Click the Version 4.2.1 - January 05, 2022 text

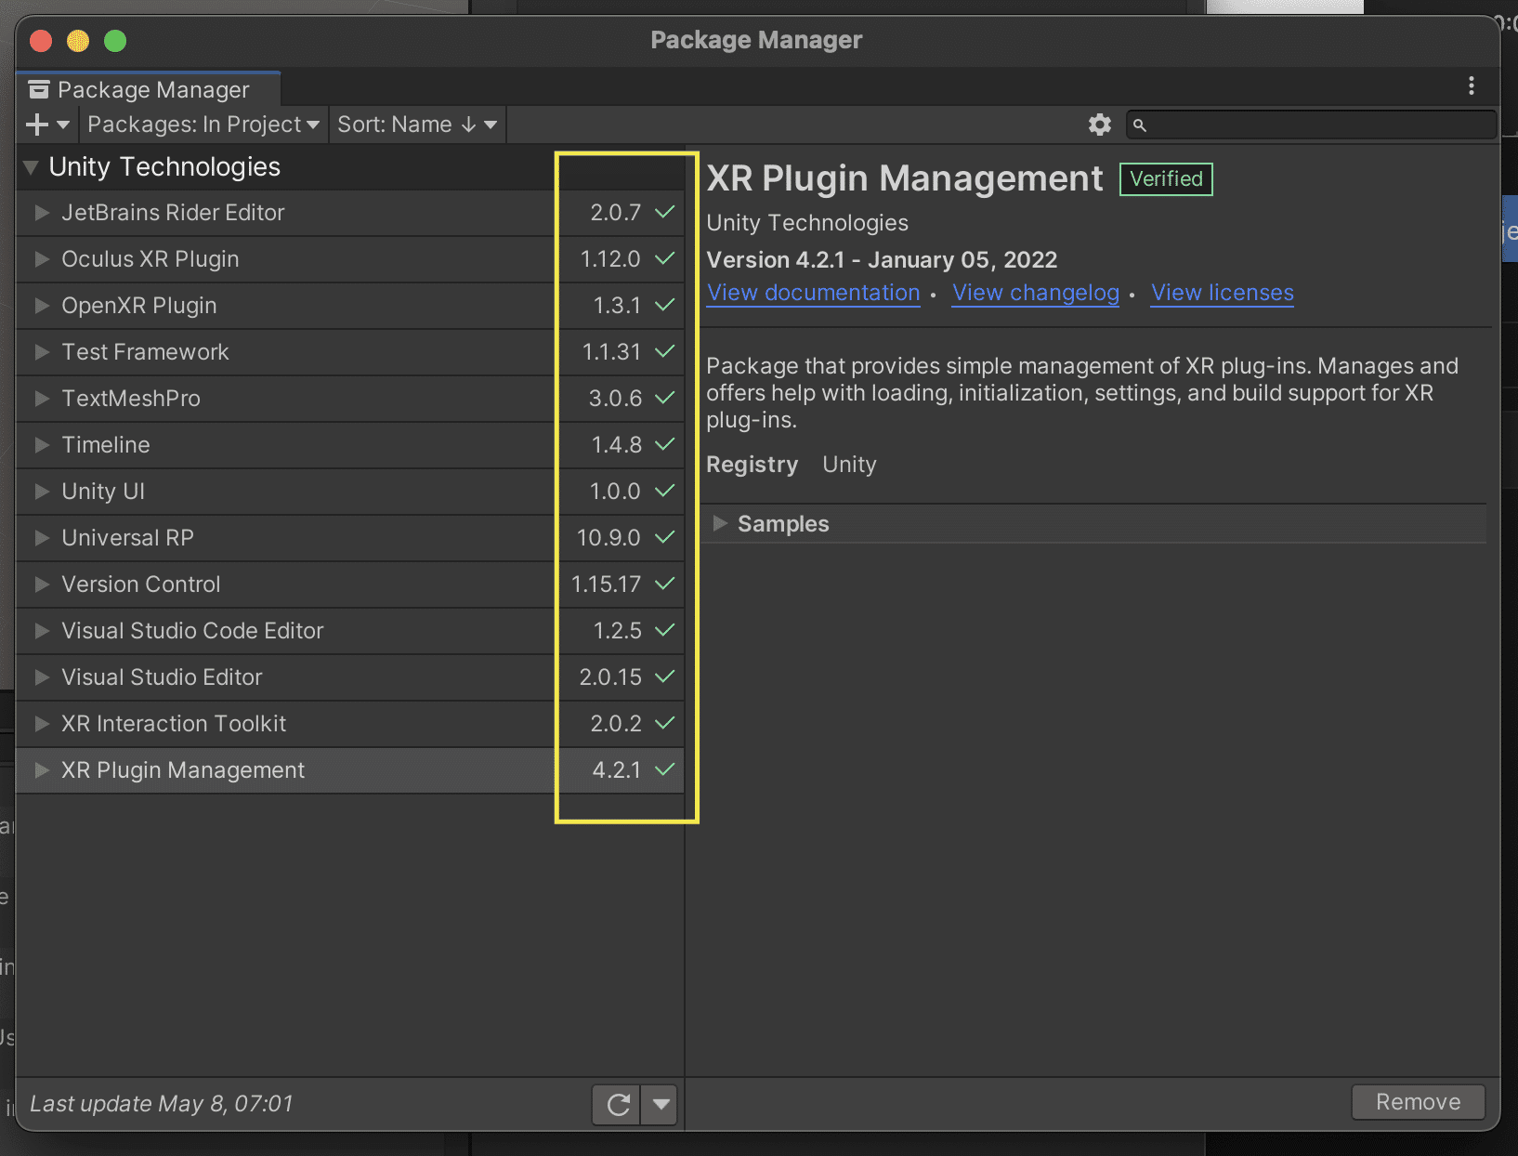[x=882, y=260]
